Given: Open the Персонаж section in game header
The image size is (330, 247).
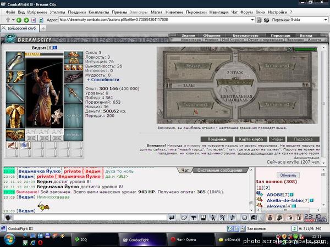Looking at the screenshot, I should point(280,36).
